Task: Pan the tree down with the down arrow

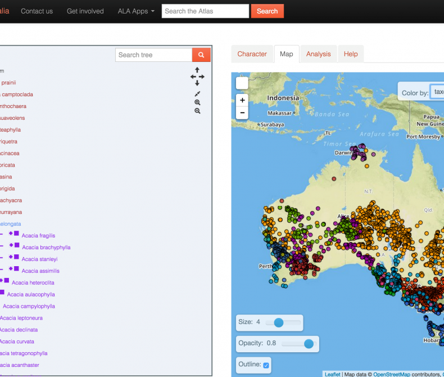Action: pyautogui.click(x=197, y=83)
